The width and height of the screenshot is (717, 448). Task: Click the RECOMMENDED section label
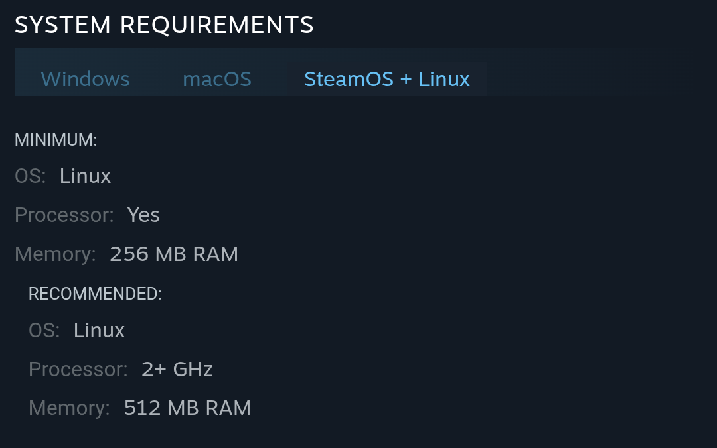click(x=95, y=294)
